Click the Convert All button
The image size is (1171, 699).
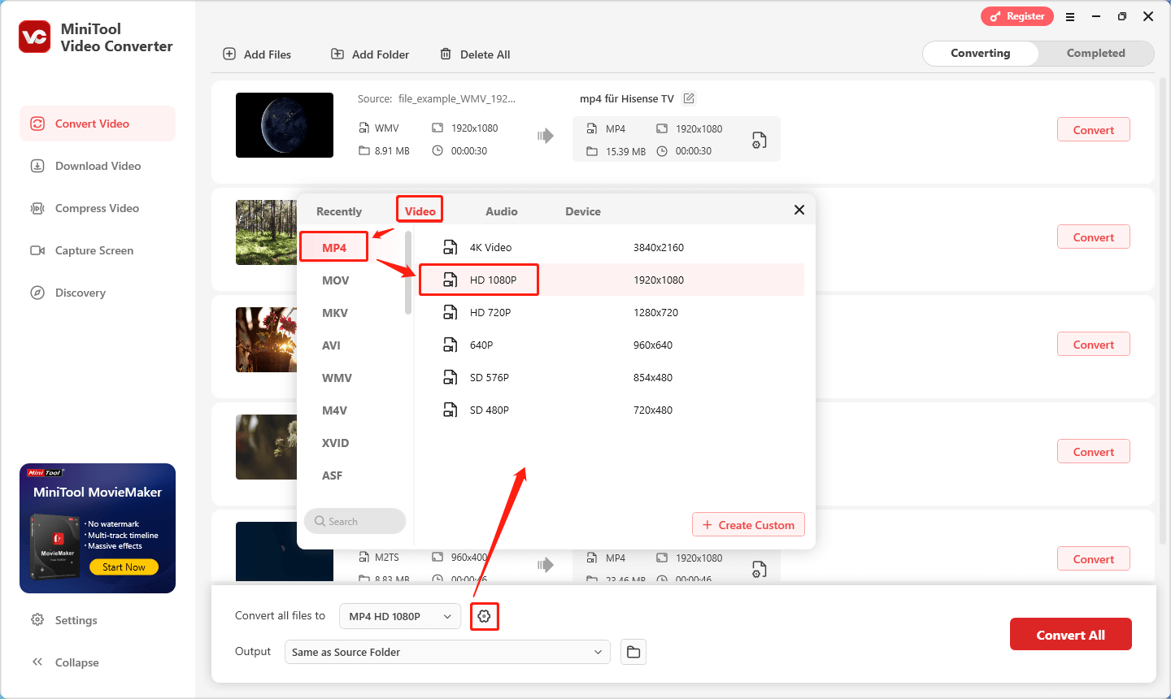[x=1070, y=635]
